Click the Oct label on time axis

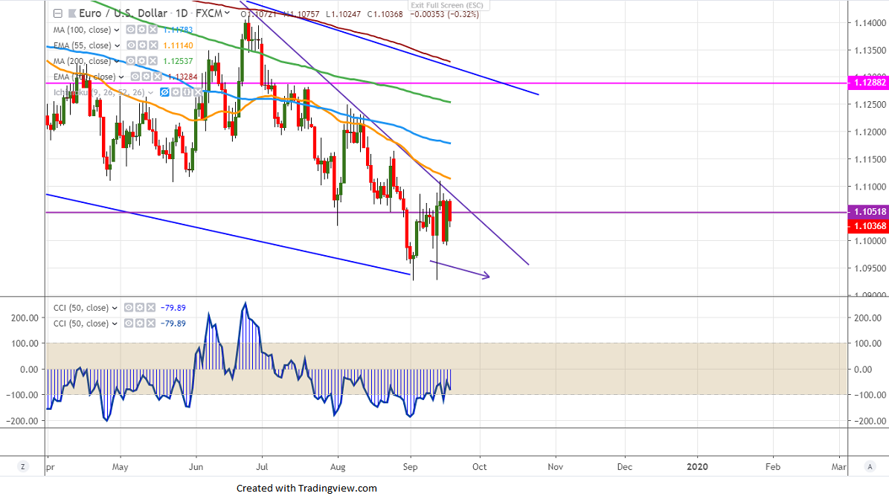[x=480, y=467]
